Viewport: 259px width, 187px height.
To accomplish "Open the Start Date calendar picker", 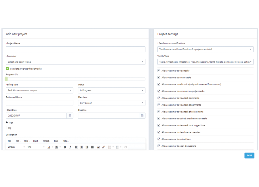I will click(70, 116).
